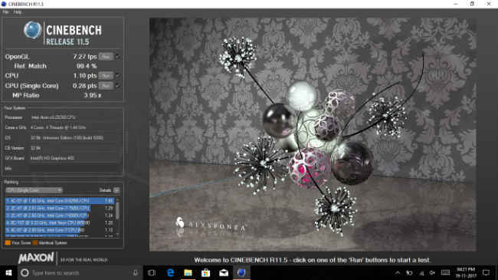Click the Cortana search box

click(x=80, y=273)
